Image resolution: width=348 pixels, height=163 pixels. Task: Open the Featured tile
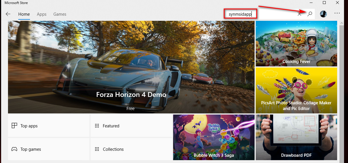(131, 126)
